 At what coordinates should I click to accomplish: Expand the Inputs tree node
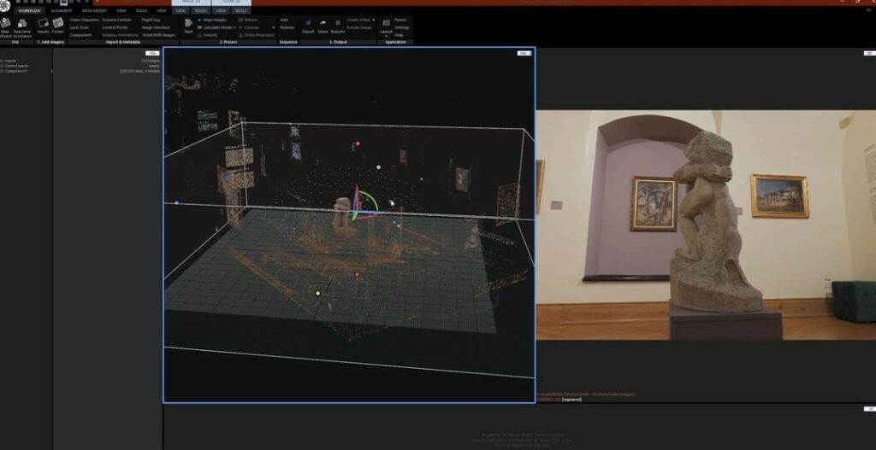(3, 61)
